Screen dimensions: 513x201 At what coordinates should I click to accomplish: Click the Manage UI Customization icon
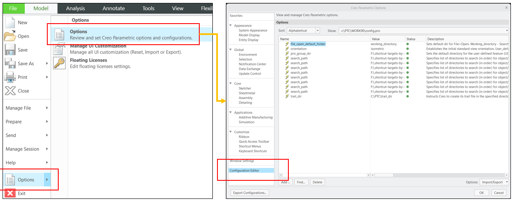59,49
